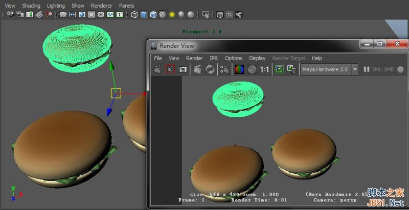Toggle the Field Chart icon

pyautogui.click(x=101, y=15)
